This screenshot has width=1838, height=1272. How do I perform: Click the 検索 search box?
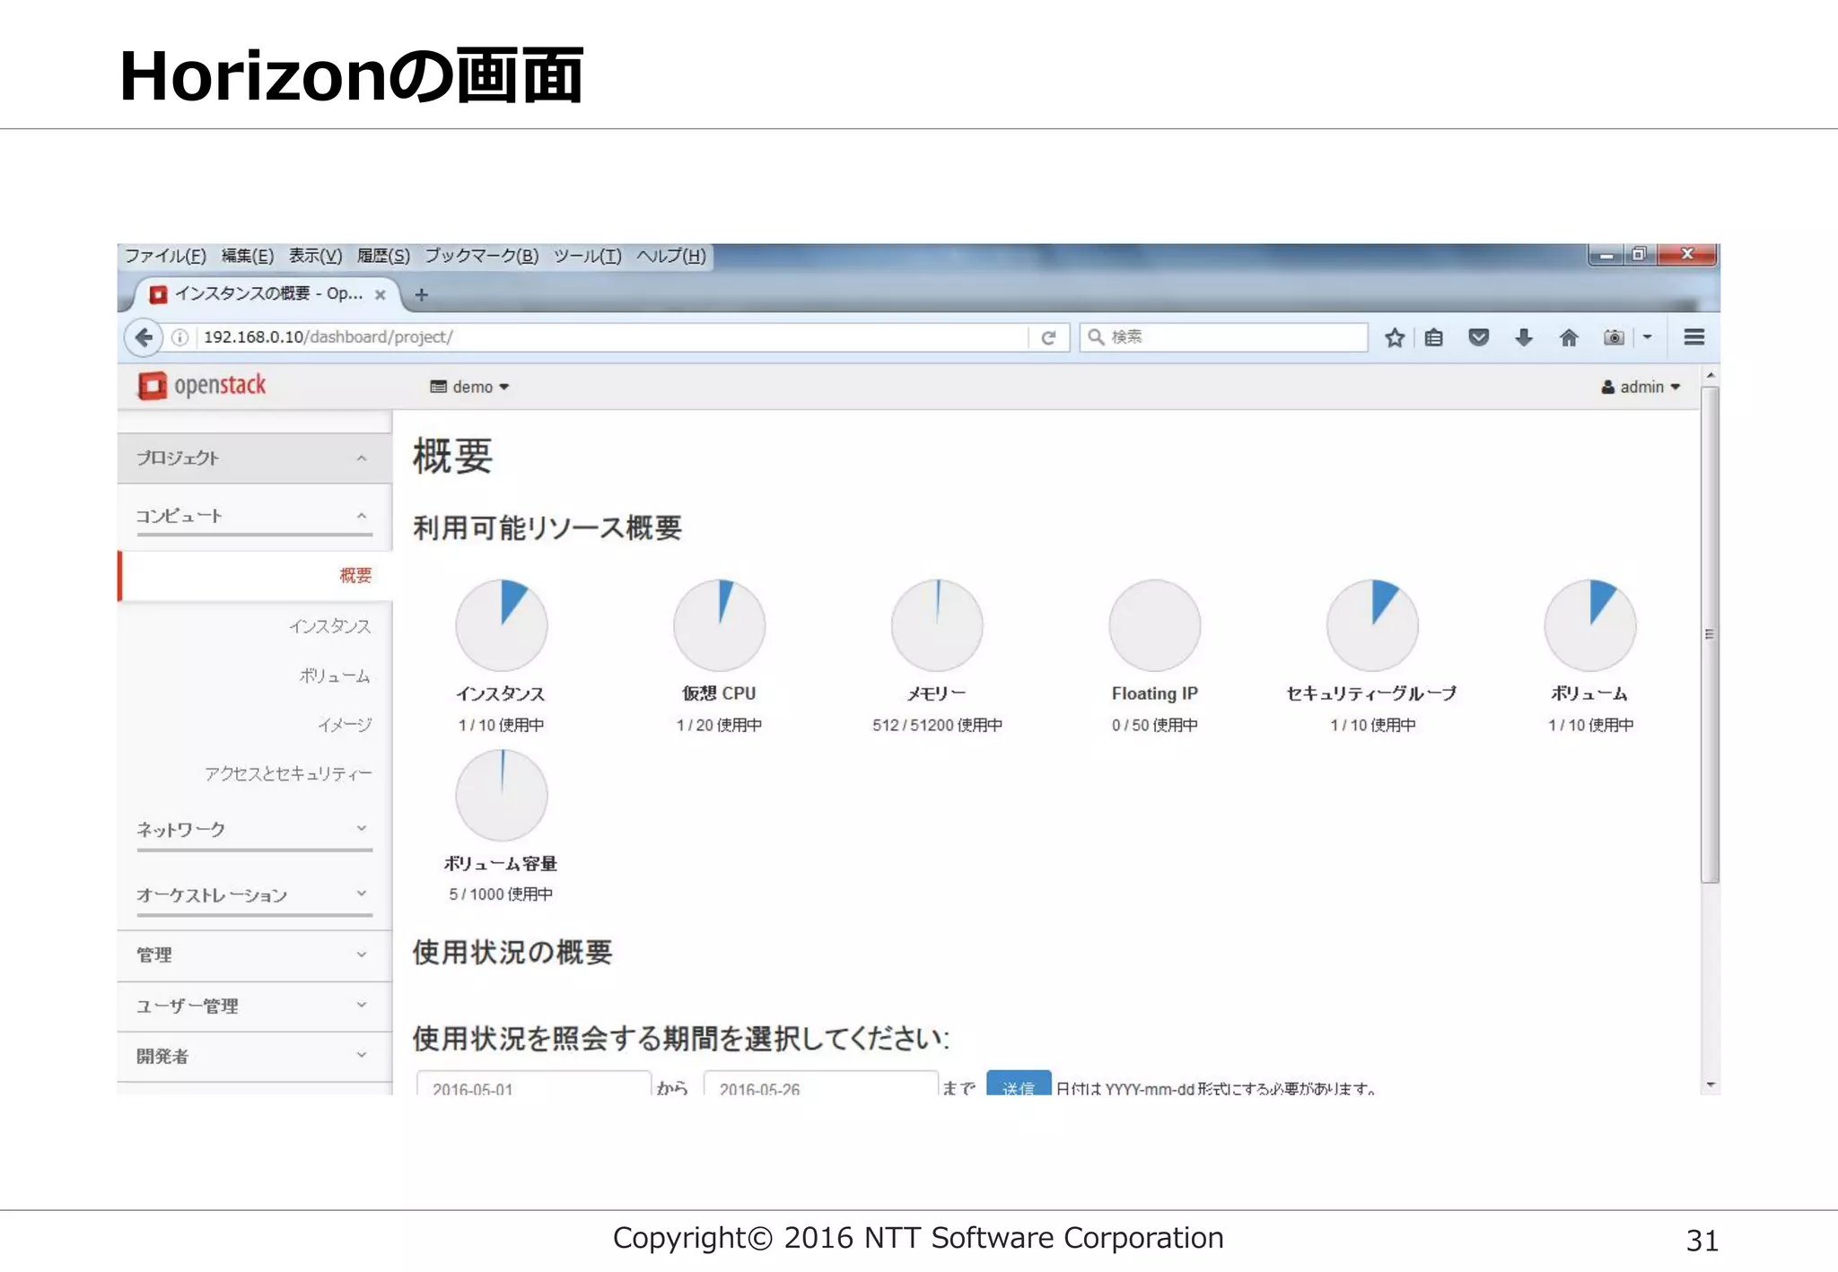[x=1224, y=337]
